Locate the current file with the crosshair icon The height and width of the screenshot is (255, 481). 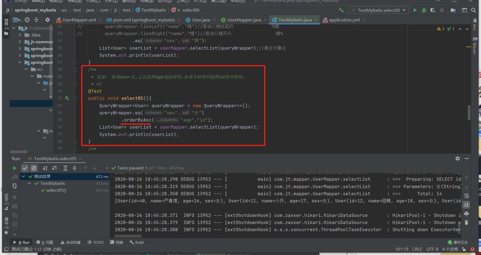tap(27, 20)
